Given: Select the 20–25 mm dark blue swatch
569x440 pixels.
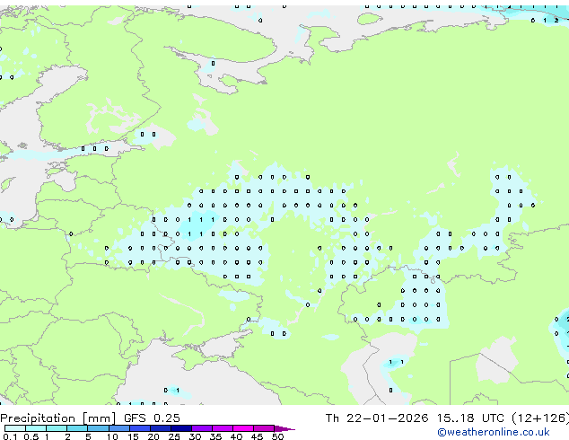Looking at the screenshot, I should click(x=160, y=428).
